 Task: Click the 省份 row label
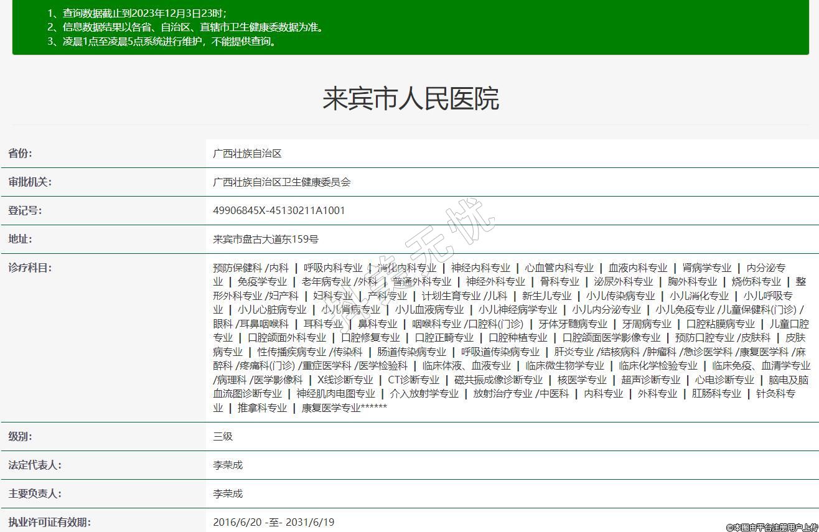(x=21, y=153)
